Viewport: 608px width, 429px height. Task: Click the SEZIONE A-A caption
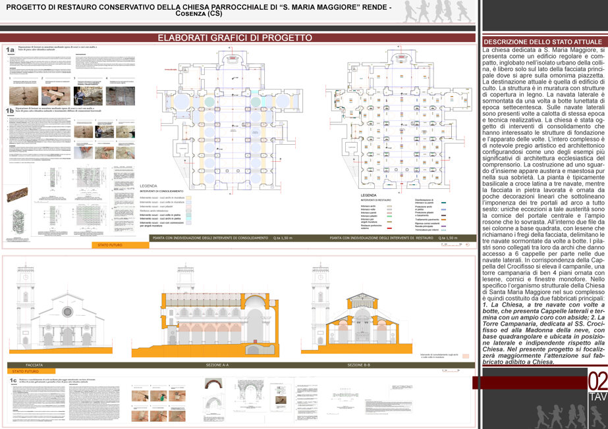pyautogui.click(x=217, y=365)
